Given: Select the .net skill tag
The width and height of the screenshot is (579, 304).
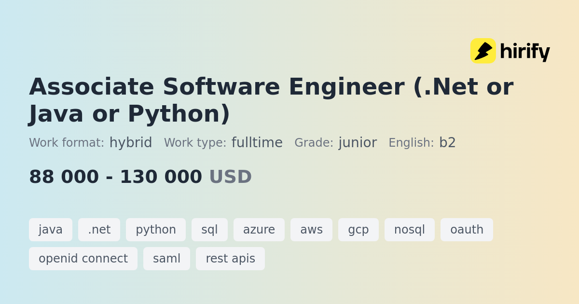Looking at the screenshot, I should pyautogui.click(x=99, y=230).
